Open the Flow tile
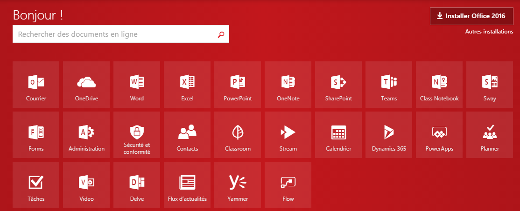The image size is (520, 211). click(x=288, y=185)
